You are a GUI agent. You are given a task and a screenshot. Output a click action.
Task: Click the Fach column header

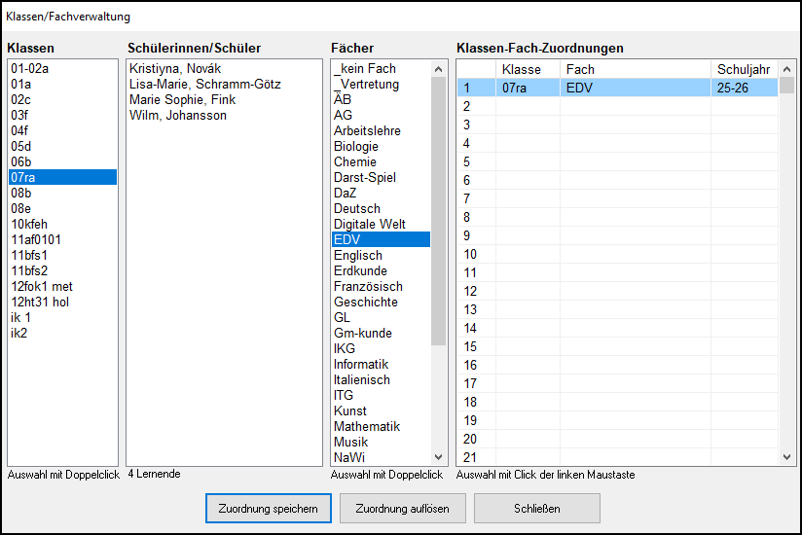click(x=635, y=69)
